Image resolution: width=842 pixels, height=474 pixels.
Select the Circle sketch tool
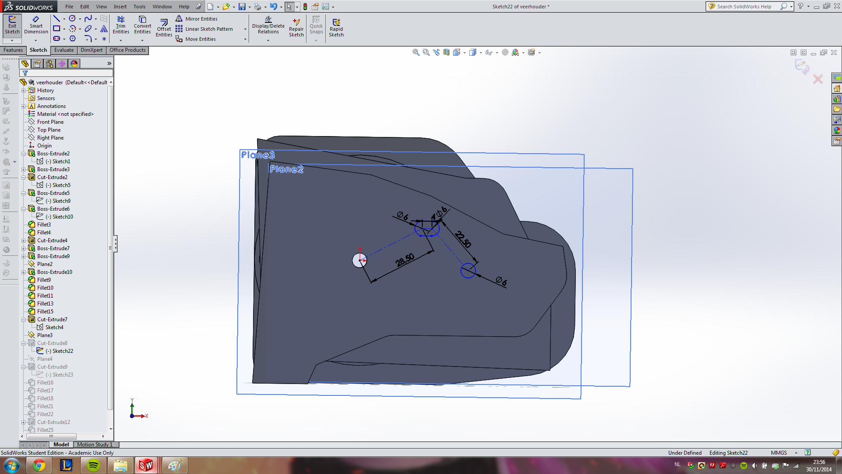[72, 18]
